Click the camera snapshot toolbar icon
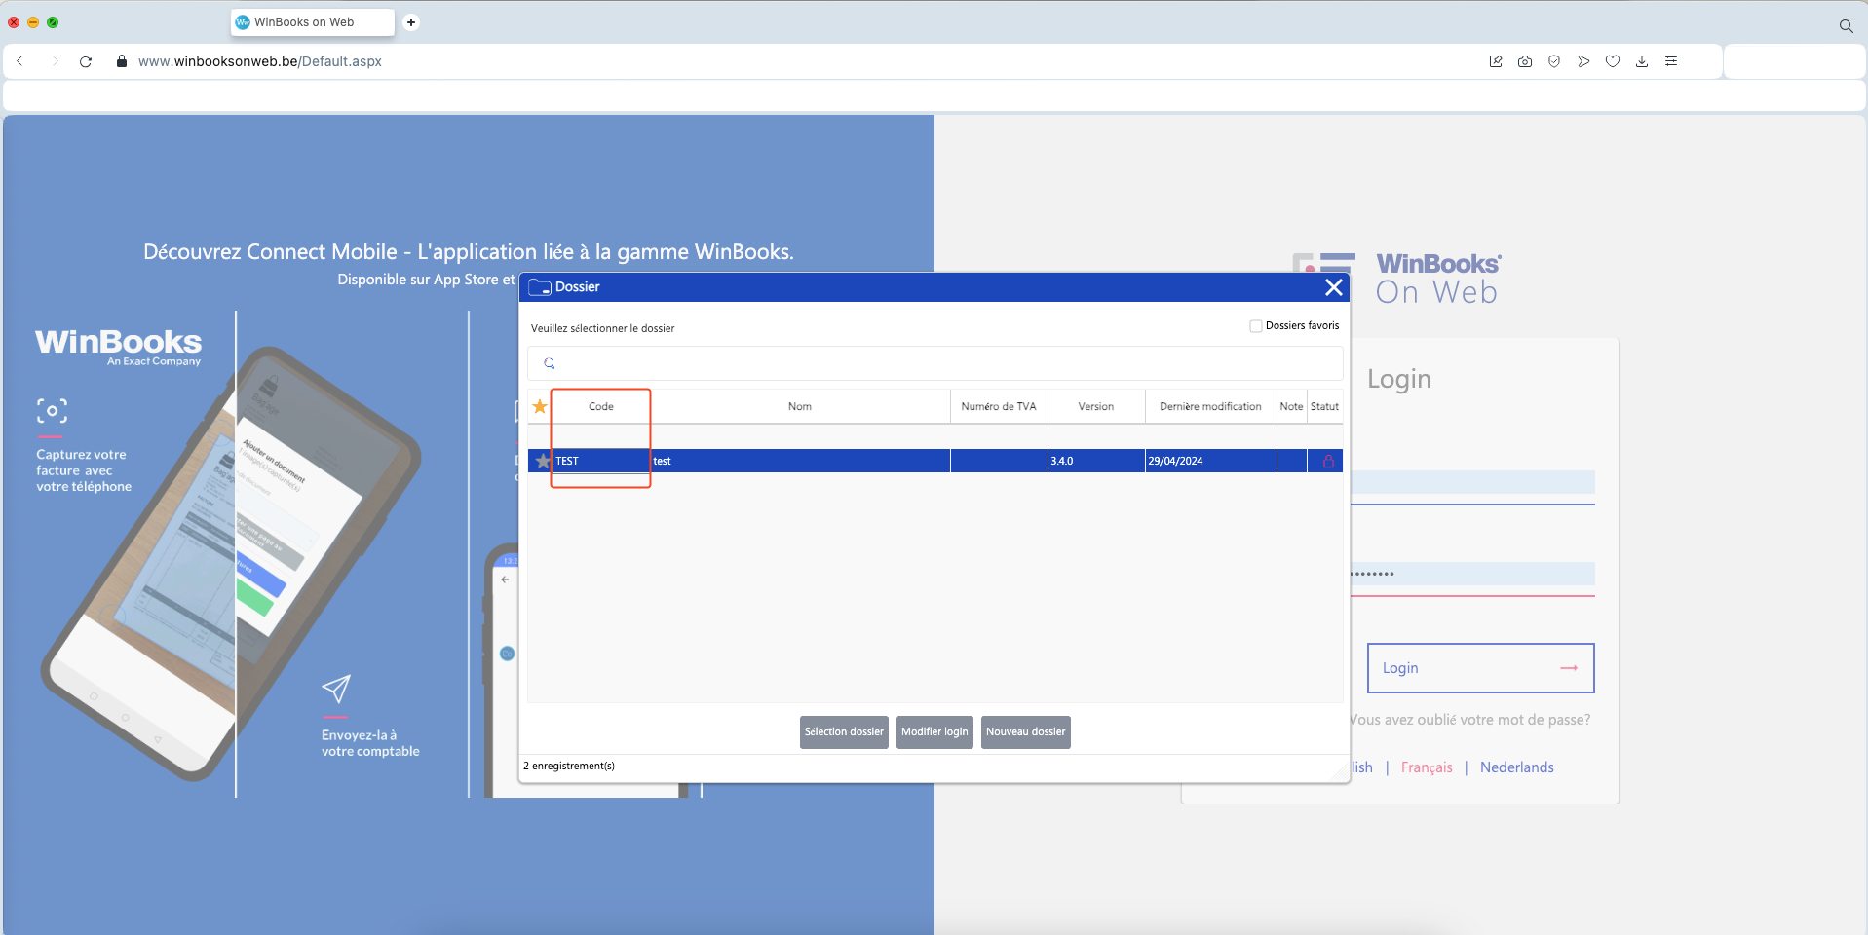 1525,61
